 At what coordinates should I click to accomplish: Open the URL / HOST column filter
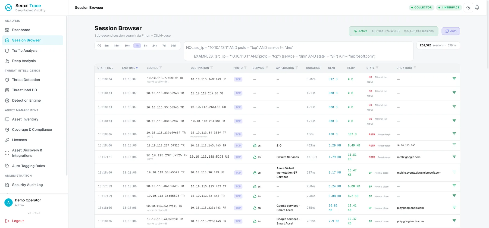415,68
